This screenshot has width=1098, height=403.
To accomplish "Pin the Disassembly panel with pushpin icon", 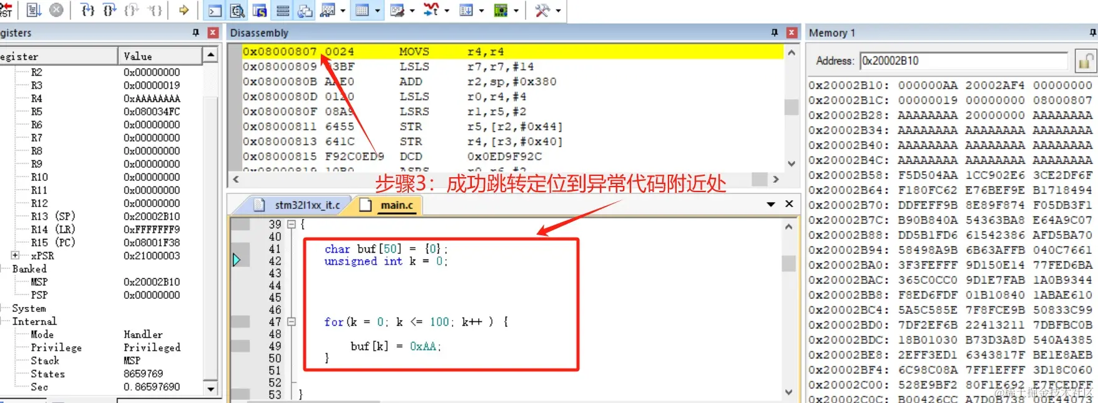I will [775, 32].
